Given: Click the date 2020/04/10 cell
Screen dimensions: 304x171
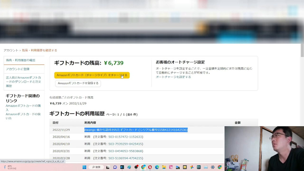Looking at the screenshot, I should coord(61,144).
